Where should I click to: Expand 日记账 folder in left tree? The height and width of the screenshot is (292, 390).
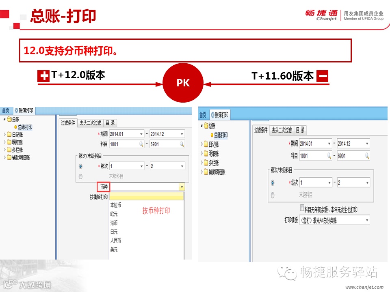coord(4,135)
